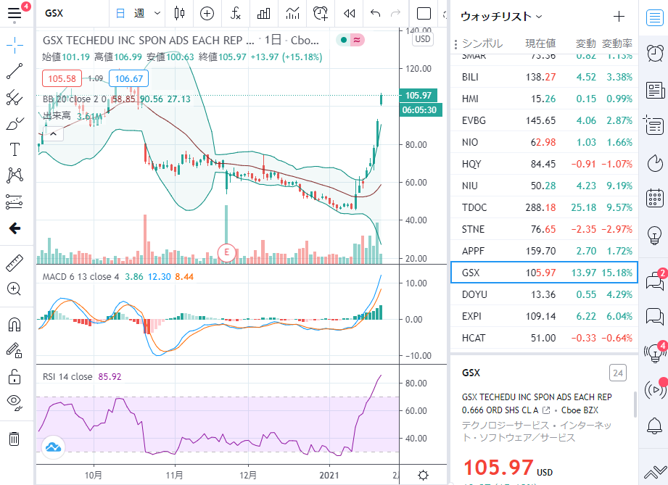The height and width of the screenshot is (485, 668).
Task: Click the buy price 106.67 button
Action: pos(128,79)
